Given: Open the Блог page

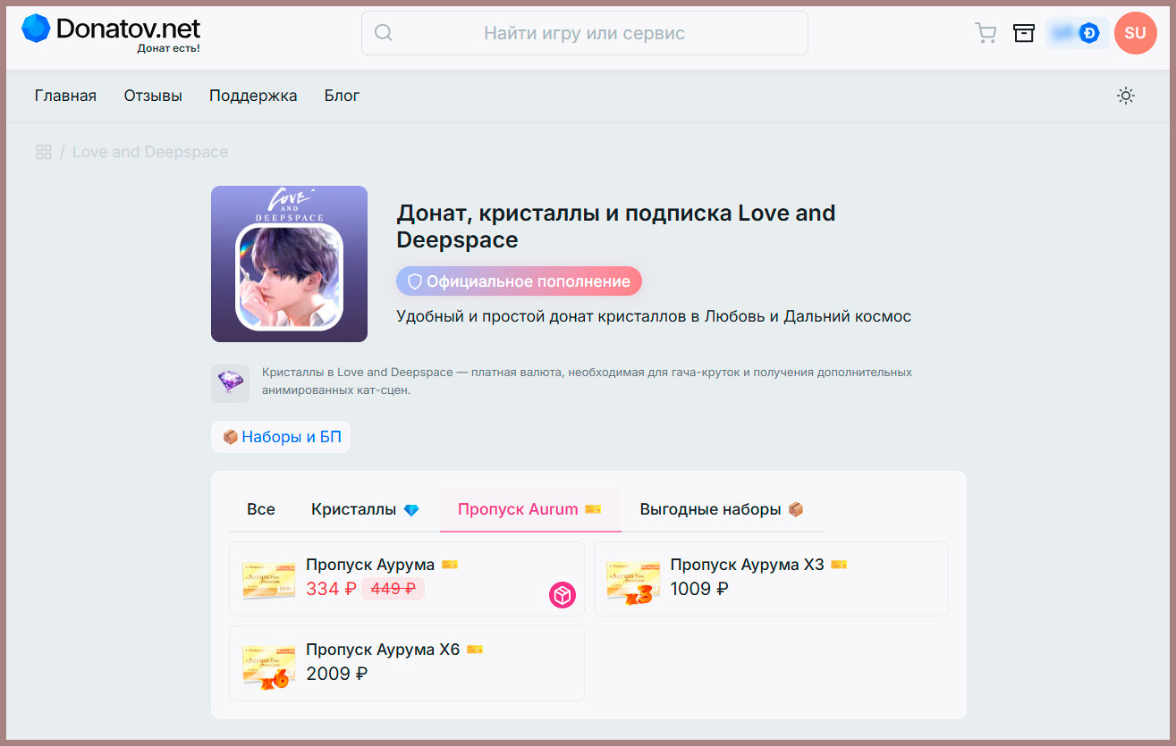Looking at the screenshot, I should pos(342,96).
